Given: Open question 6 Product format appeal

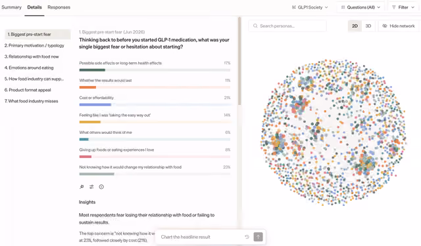Looking at the screenshot, I should (28, 90).
